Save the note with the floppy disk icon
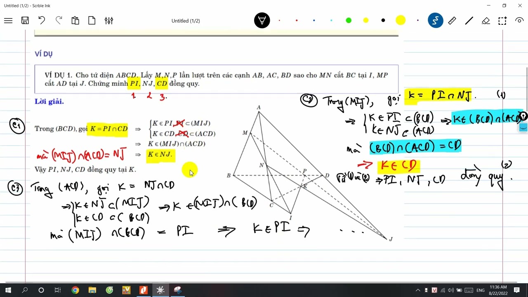This screenshot has width=528, height=297. click(25, 21)
